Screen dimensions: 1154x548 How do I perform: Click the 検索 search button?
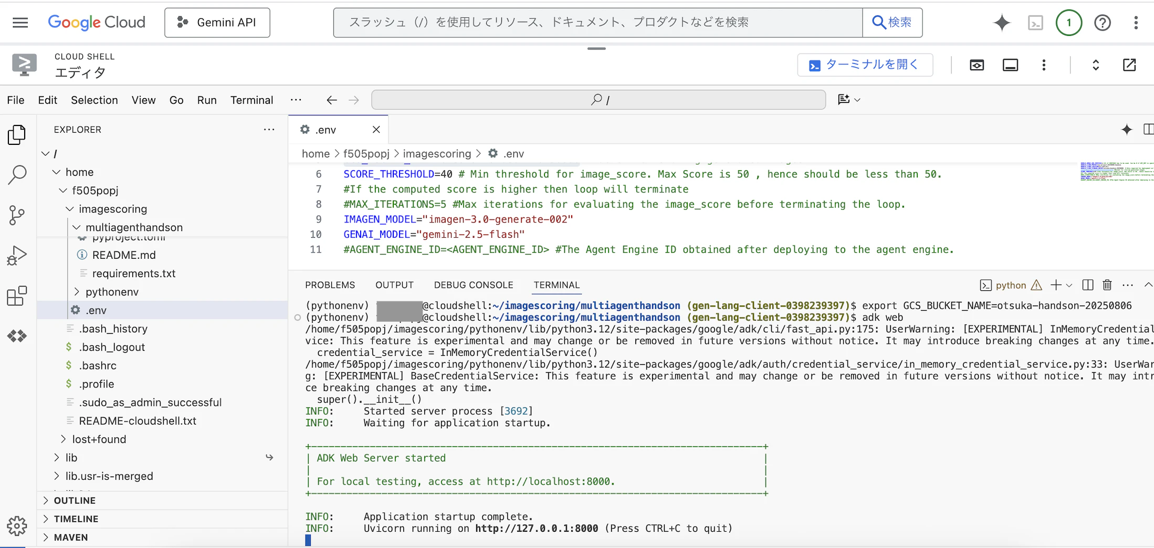892,23
